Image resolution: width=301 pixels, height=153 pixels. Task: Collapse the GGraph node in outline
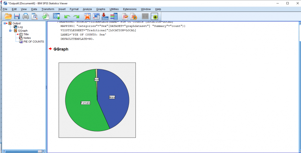[11, 30]
